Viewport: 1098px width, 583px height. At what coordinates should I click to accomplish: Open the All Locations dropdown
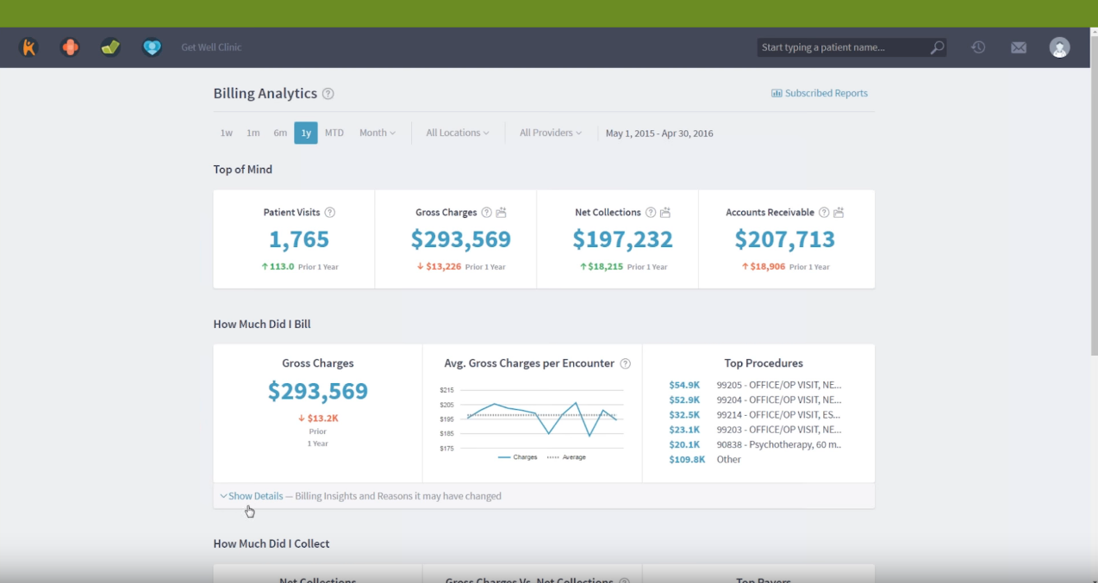[x=457, y=133]
